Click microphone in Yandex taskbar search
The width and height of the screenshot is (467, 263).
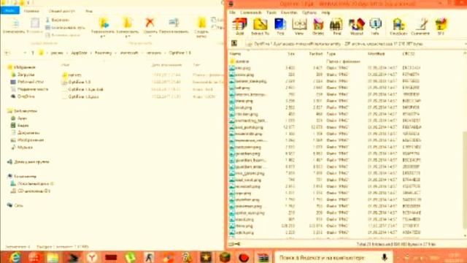click(x=385, y=257)
